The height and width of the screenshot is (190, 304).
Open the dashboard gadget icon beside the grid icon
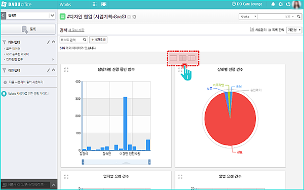click(x=104, y=4)
